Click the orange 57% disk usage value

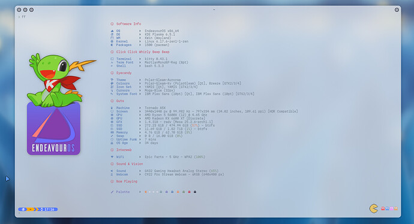click(x=195, y=125)
